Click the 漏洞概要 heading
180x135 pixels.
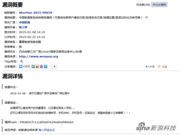click(13, 5)
